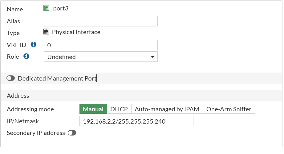Enable the Dedicated Management Port toggle
284x154 pixels.
coord(10,78)
